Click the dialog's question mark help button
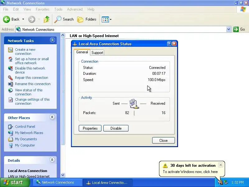The width and height of the screenshot is (249, 187). tap(169, 44)
